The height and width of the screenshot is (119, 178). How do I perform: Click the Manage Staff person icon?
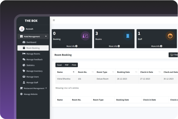pyautogui.click(x=24, y=83)
